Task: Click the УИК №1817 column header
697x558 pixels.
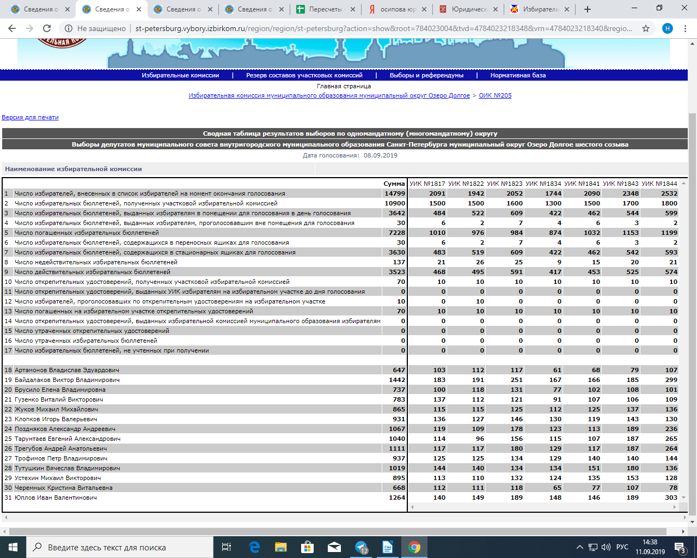Action: (x=427, y=184)
